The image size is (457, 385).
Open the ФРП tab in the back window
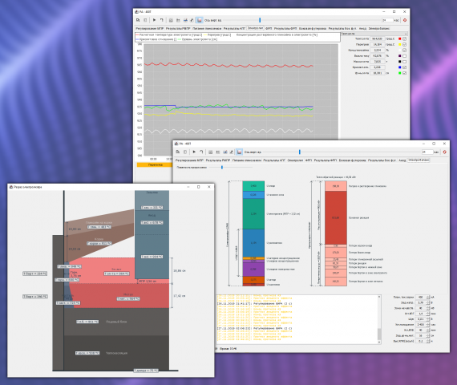[x=269, y=29]
